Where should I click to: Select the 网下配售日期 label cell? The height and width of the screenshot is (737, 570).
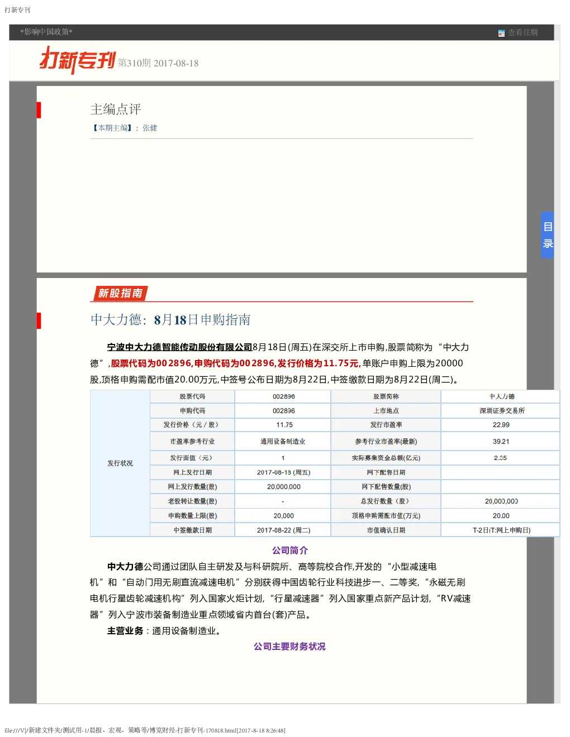[386, 472]
